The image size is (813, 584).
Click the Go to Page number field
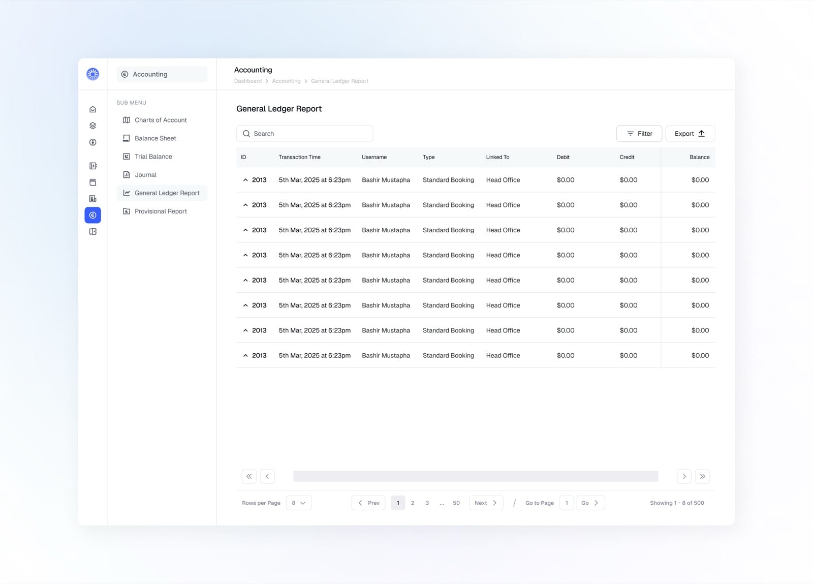[567, 503]
